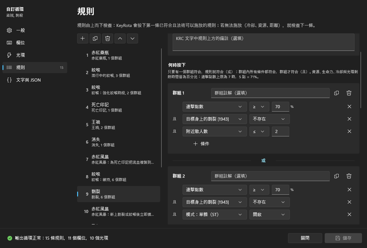Screen dimensions: 367x248
Task: Focus 群組 1 註解 input field
Action: [x=270, y=93]
